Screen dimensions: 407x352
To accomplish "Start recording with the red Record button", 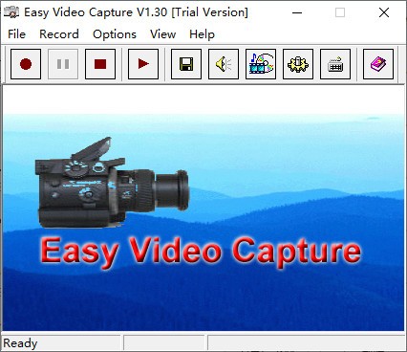I will [x=26, y=64].
